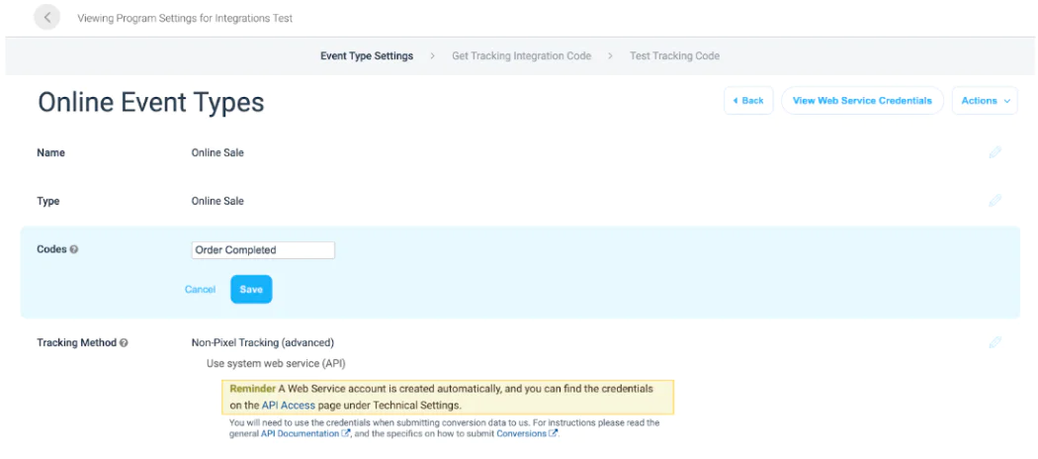Edit the Name field via pencil icon

pyautogui.click(x=995, y=152)
